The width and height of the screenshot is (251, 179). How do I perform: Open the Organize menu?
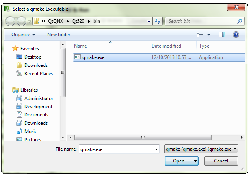point(23,35)
